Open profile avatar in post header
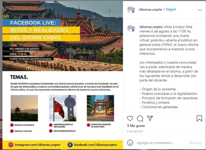206x150 pixels. (x=131, y=10)
